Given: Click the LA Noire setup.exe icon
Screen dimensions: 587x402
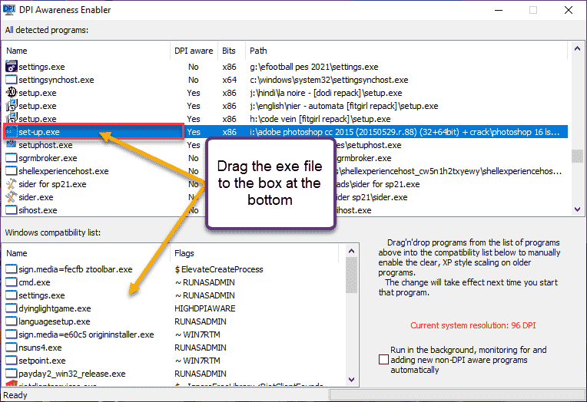Looking at the screenshot, I should 12,92.
